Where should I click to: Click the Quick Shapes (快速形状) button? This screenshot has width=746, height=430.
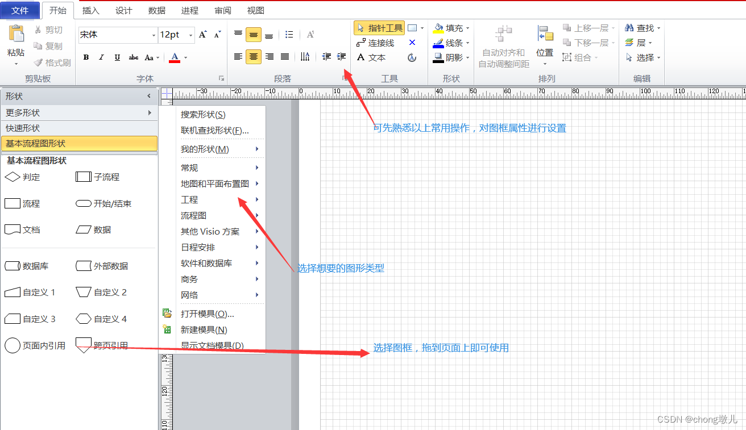[x=79, y=128]
